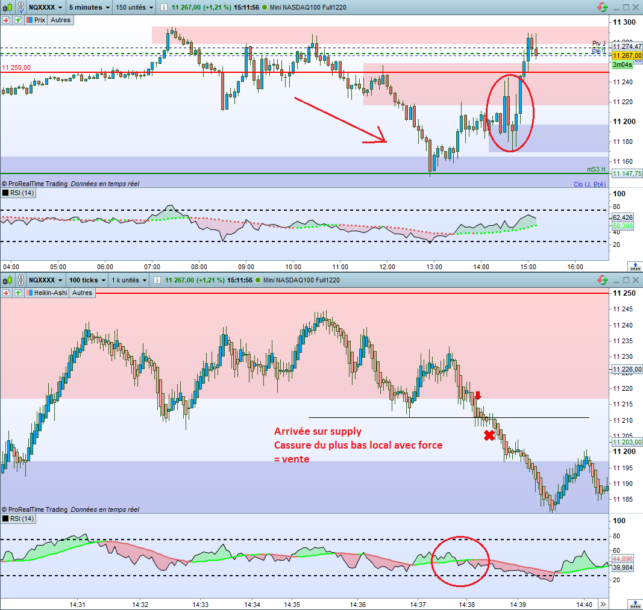The width and height of the screenshot is (643, 610).
Task: Click the RSI (14) label of the top chart
Action: pos(19,193)
